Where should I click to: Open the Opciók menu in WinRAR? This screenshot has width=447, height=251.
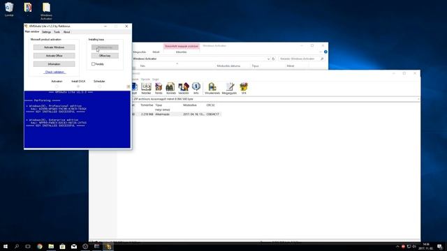point(145,79)
